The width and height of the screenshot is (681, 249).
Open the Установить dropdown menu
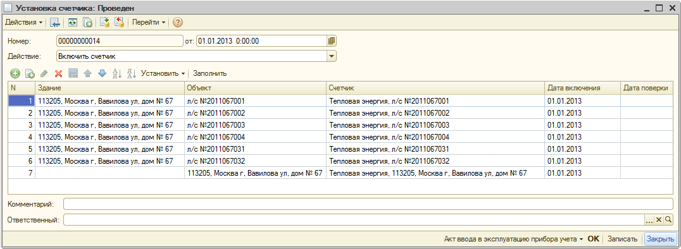[163, 73]
